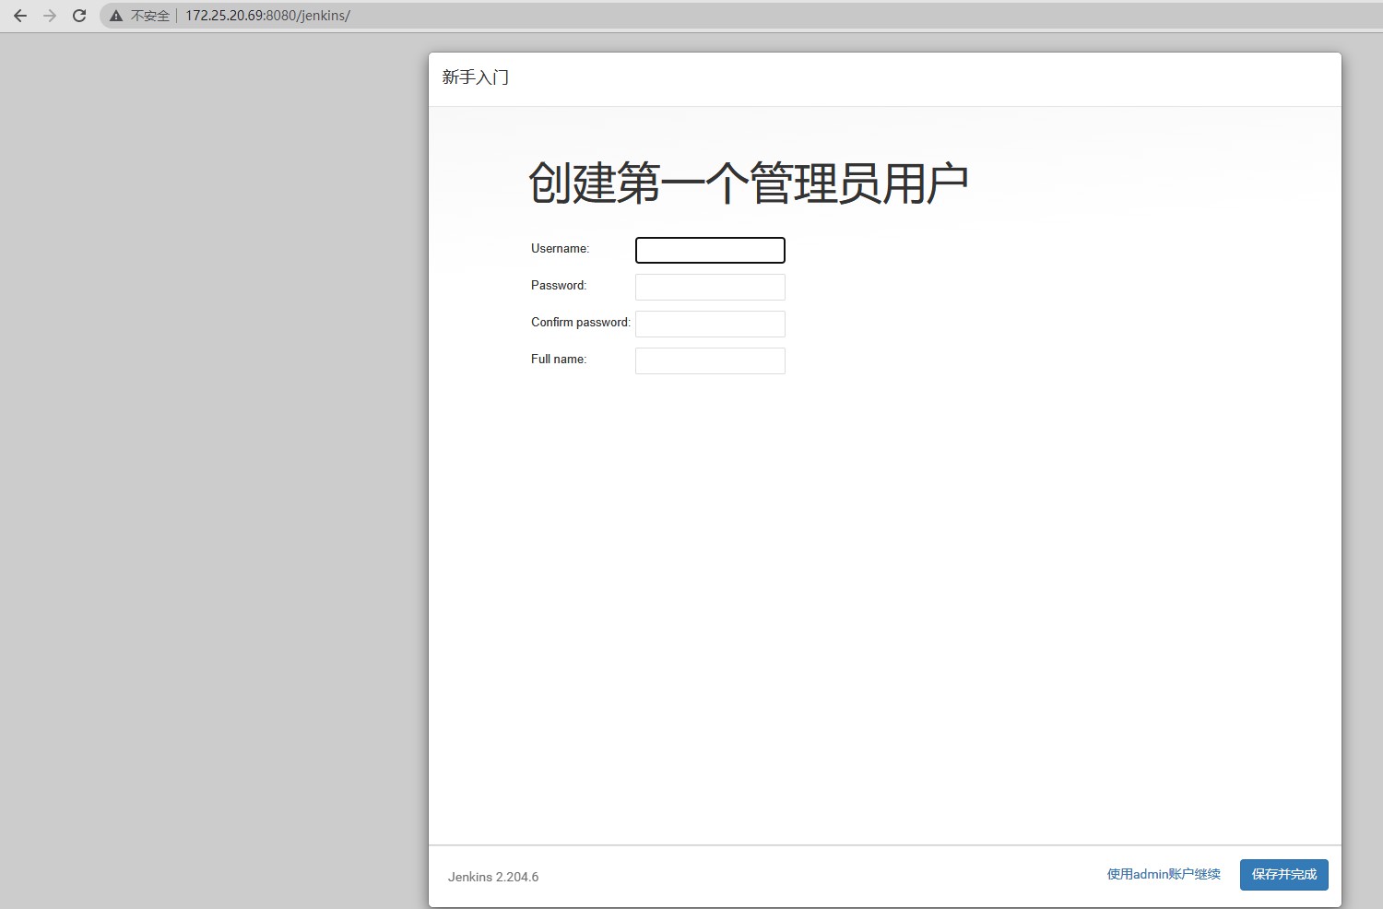The width and height of the screenshot is (1383, 909).
Task: Select the Confirm password input field
Action: (710, 324)
